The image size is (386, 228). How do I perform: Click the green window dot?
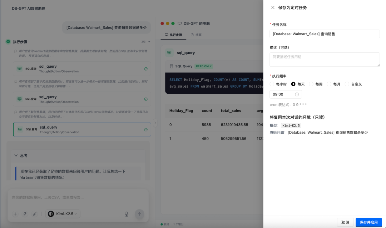tap(173, 24)
